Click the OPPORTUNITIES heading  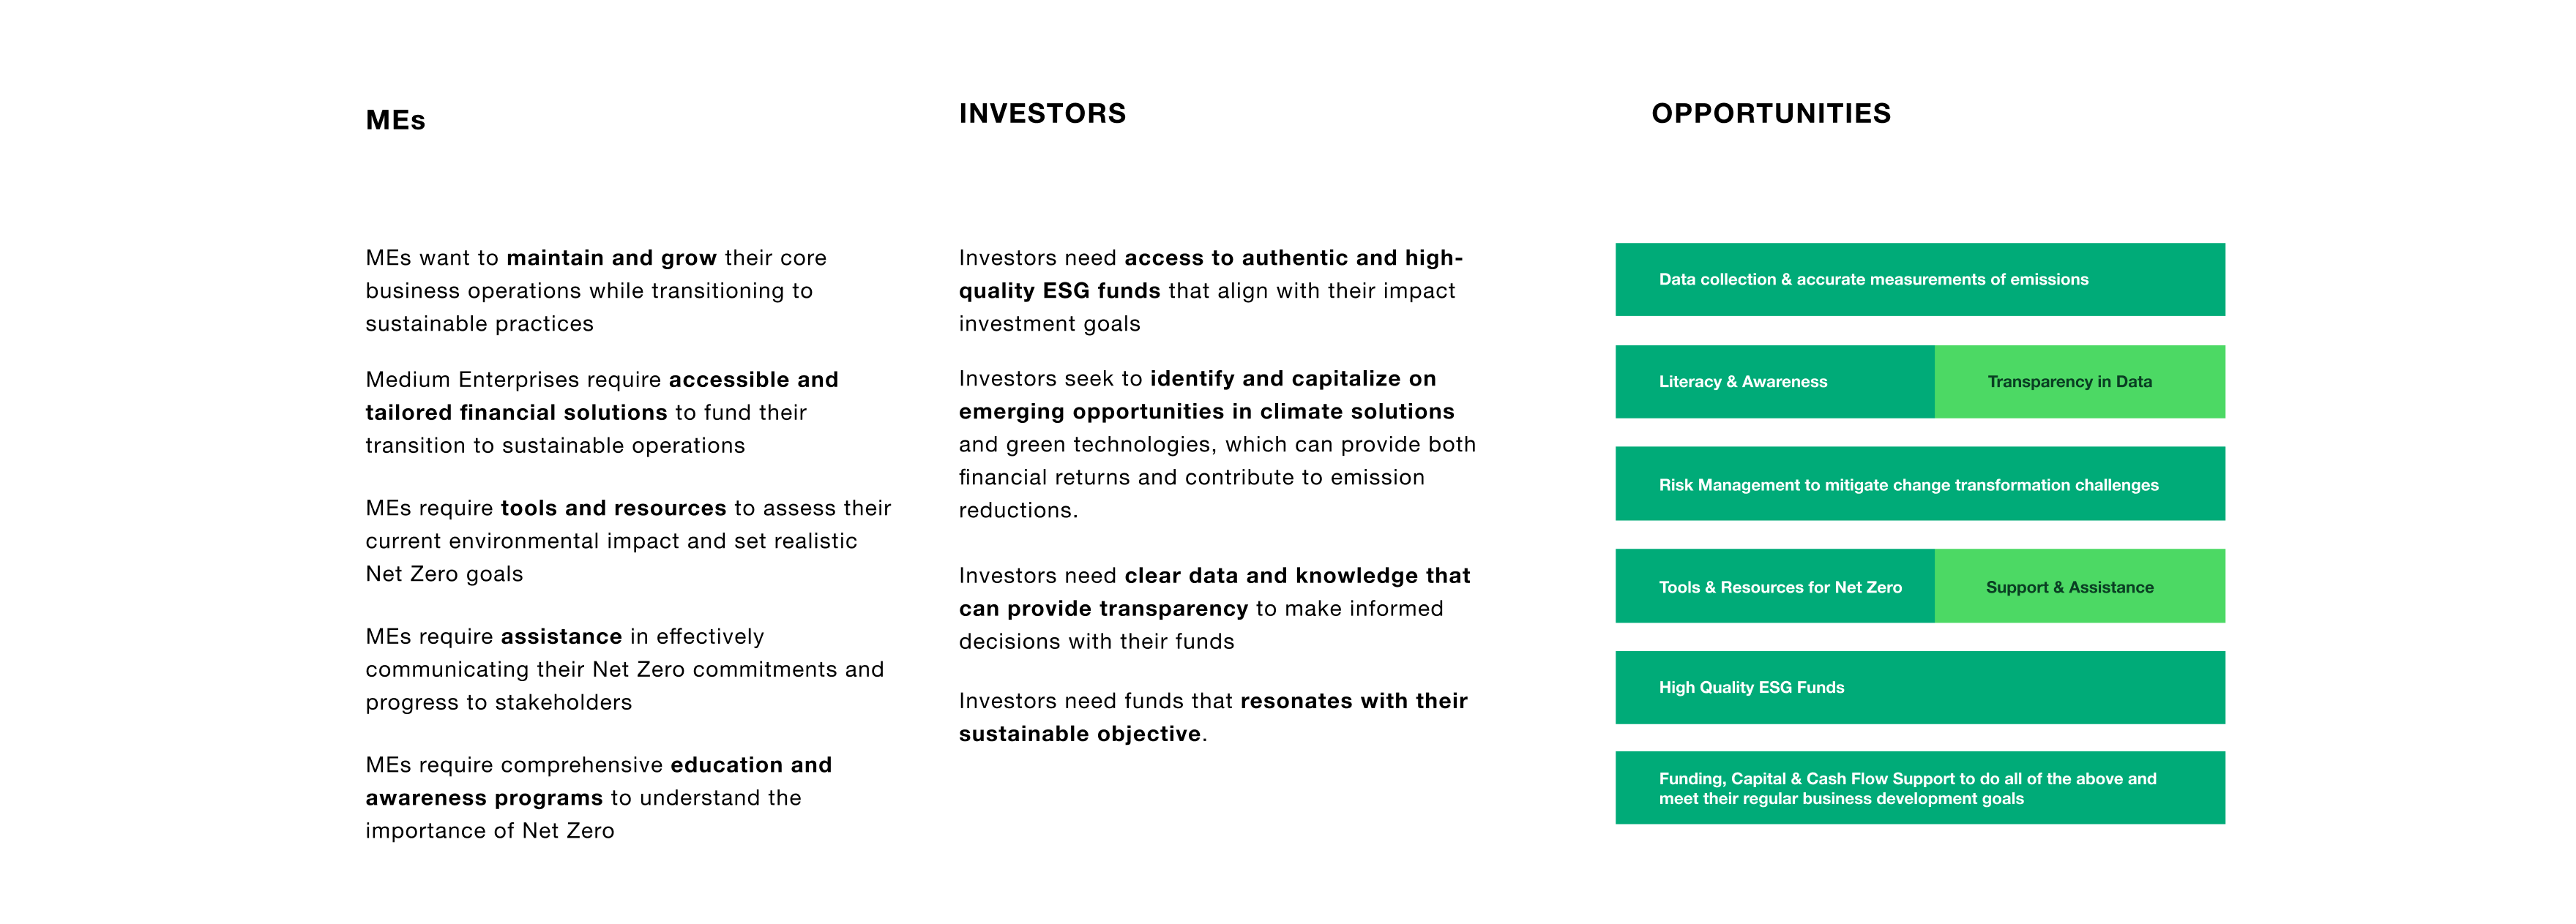[1770, 114]
